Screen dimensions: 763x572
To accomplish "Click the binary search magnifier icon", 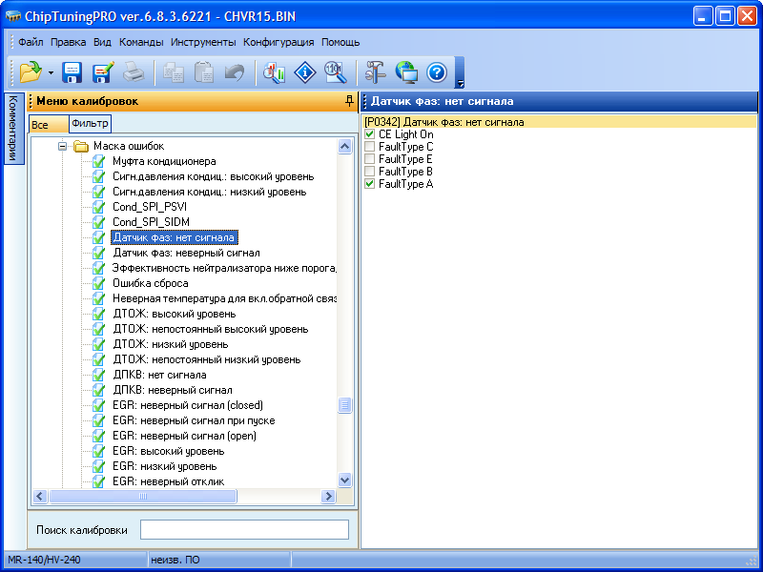I will point(334,71).
